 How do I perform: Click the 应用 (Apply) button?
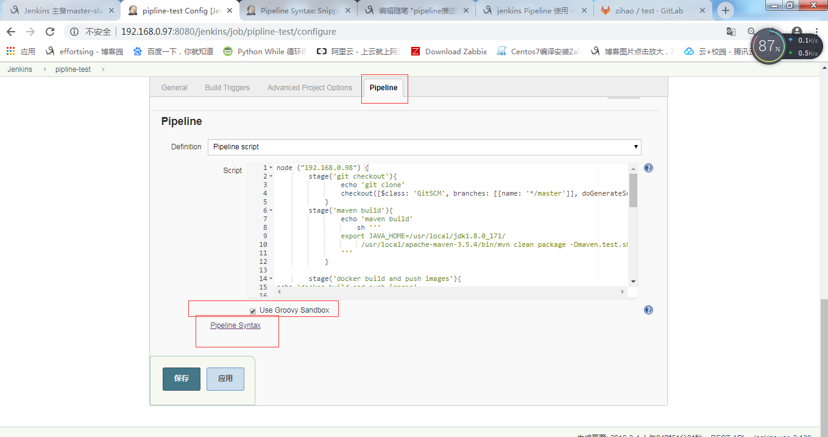pyautogui.click(x=225, y=378)
